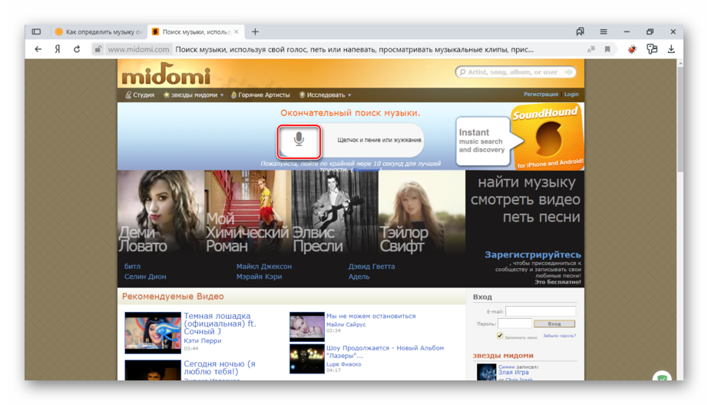Open the browser hamburger menu
This screenshot has width=708, height=405.
(604, 32)
